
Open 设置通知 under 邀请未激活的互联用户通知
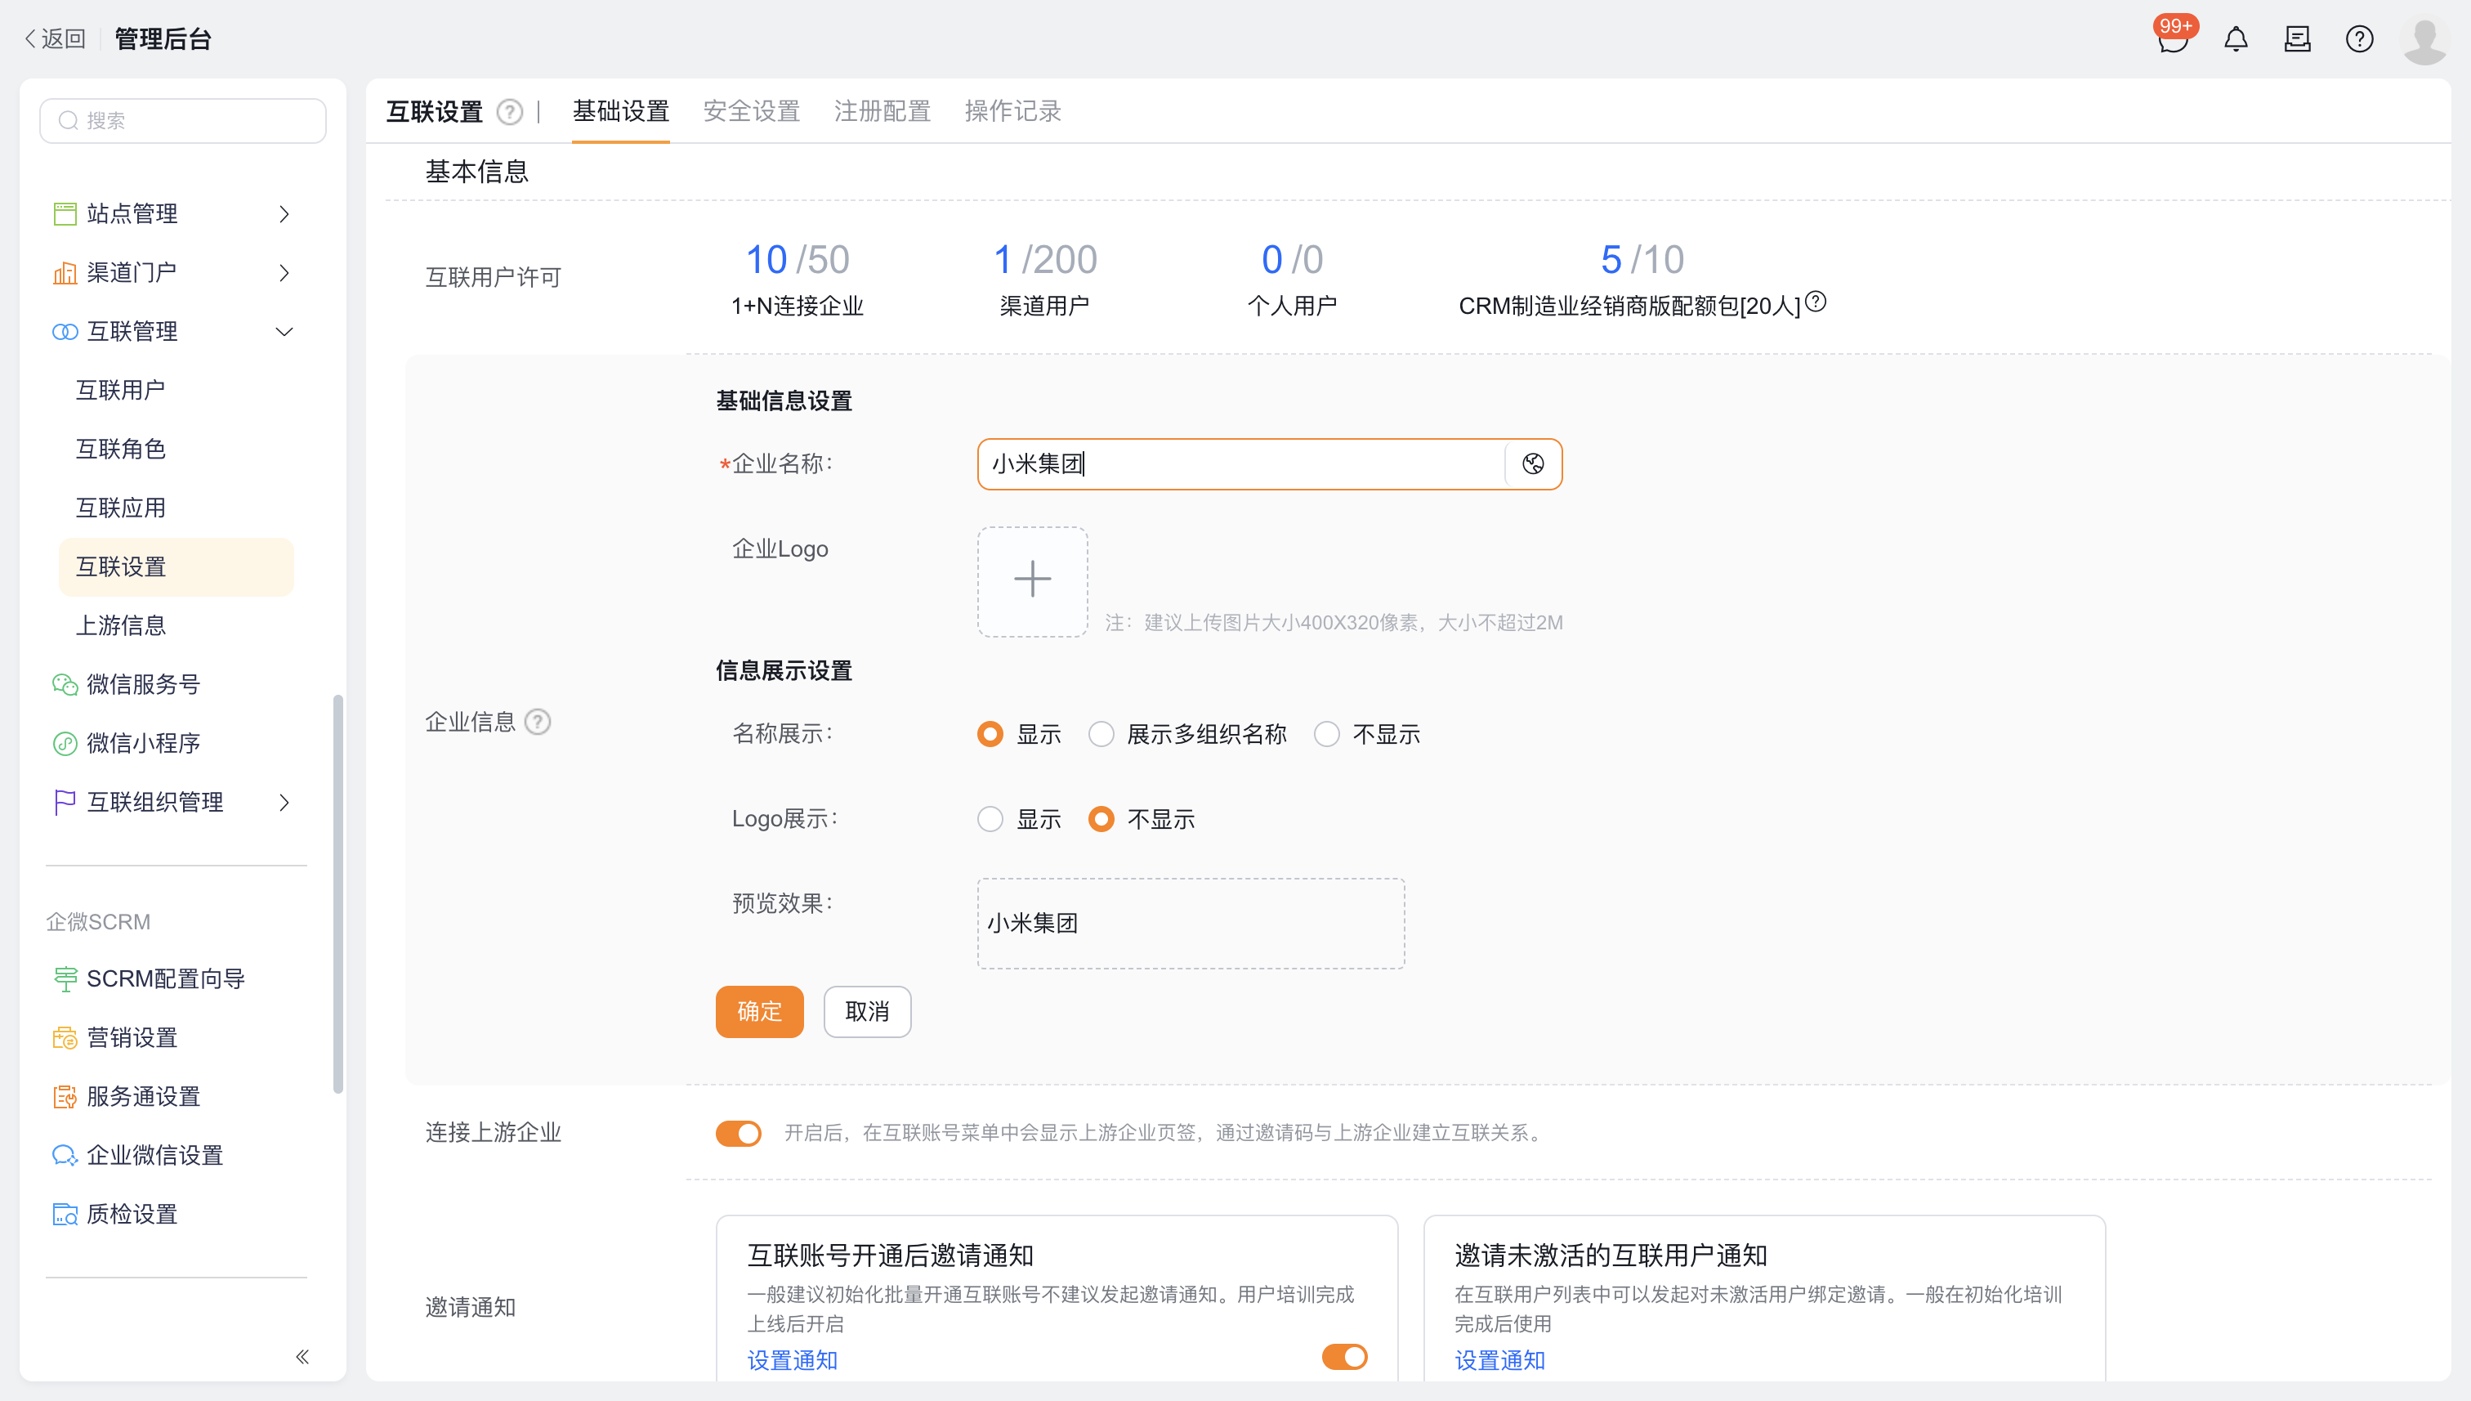pos(1499,1359)
